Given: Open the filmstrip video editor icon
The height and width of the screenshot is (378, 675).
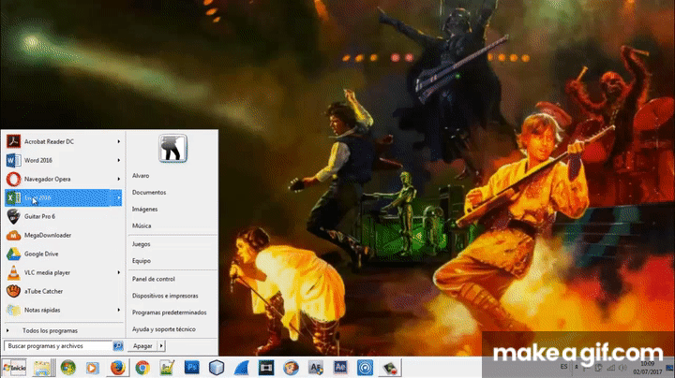Looking at the screenshot, I should (266, 368).
